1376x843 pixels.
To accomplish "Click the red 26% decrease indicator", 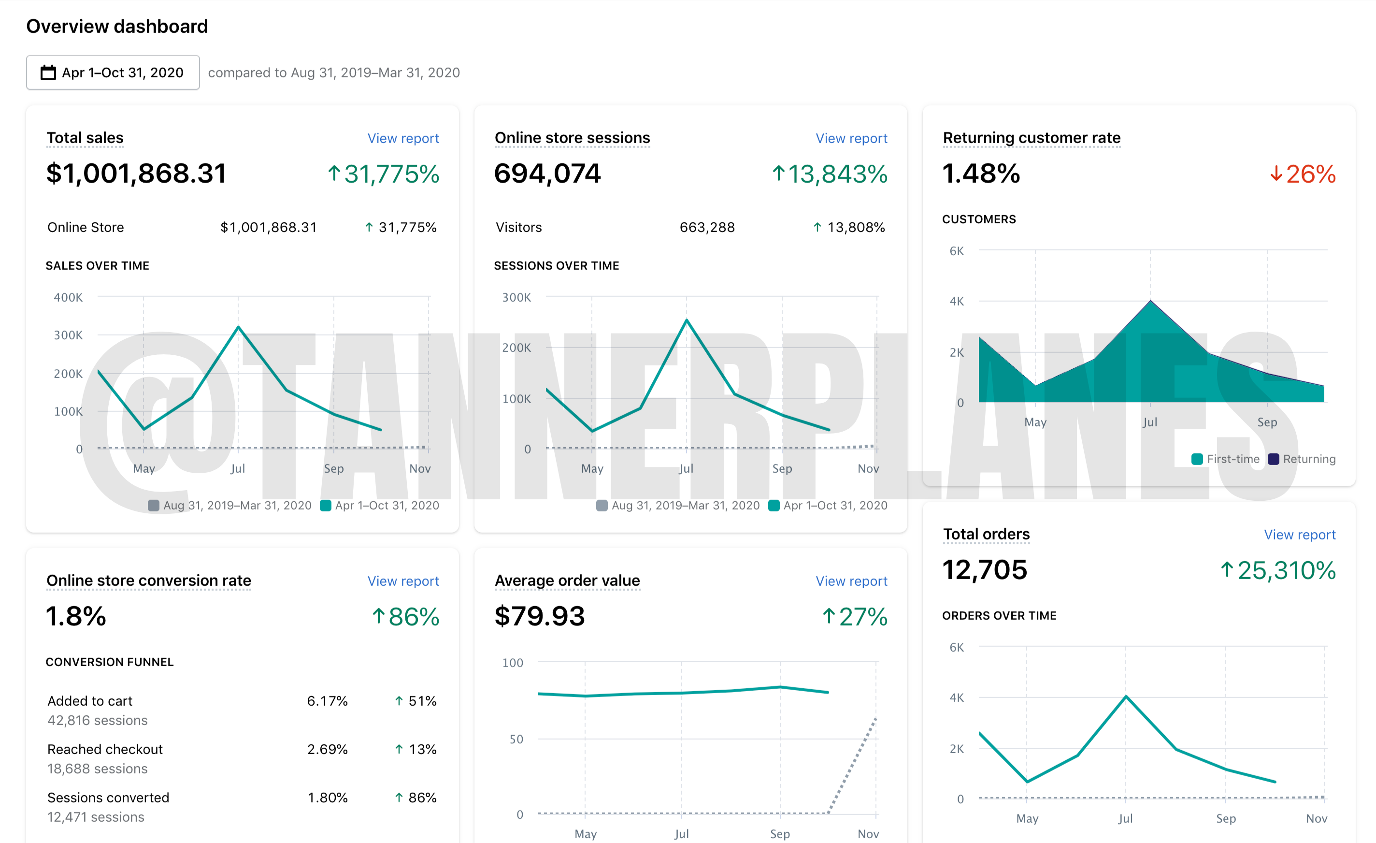I will coord(1303,174).
